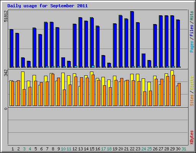Click the orange sites bar for day 3

click(24, 98)
